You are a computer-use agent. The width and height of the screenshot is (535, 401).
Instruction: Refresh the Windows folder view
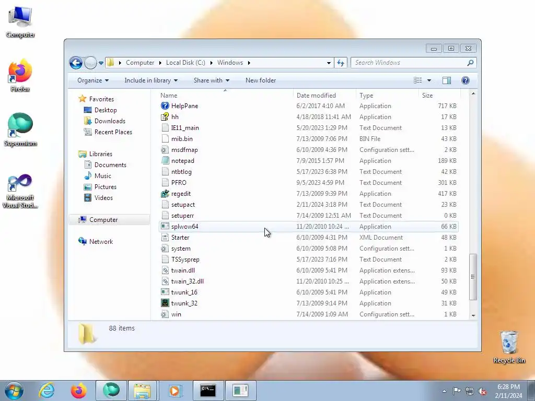[341, 63]
